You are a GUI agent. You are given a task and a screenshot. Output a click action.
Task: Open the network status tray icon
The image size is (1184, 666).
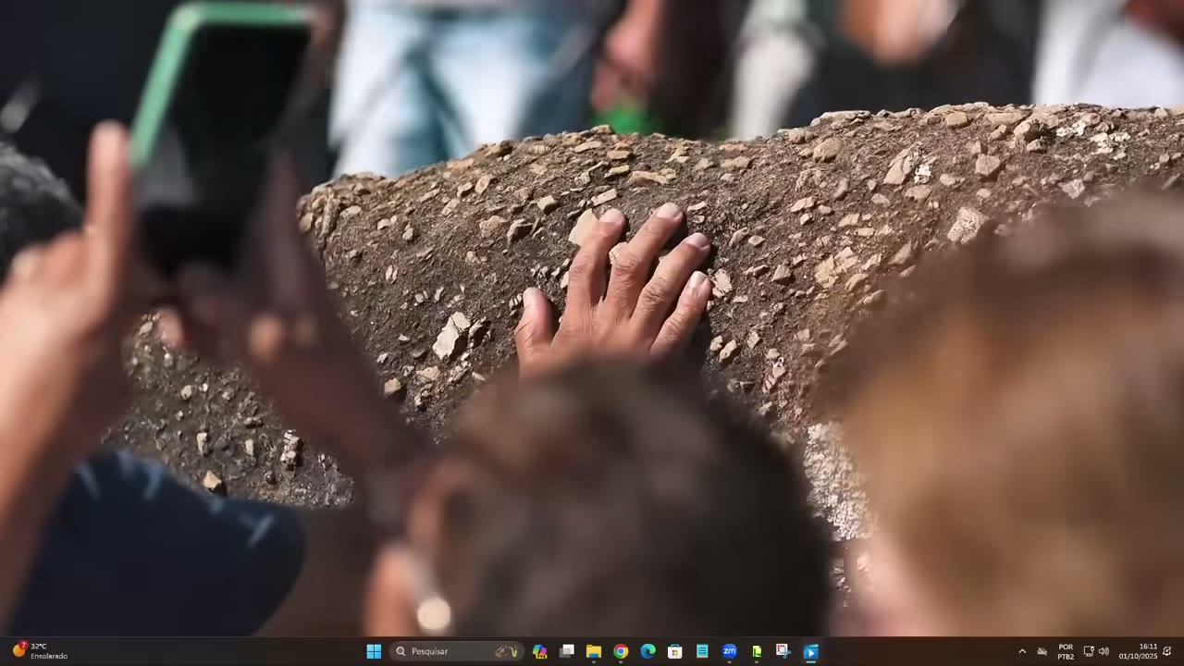tap(1089, 651)
